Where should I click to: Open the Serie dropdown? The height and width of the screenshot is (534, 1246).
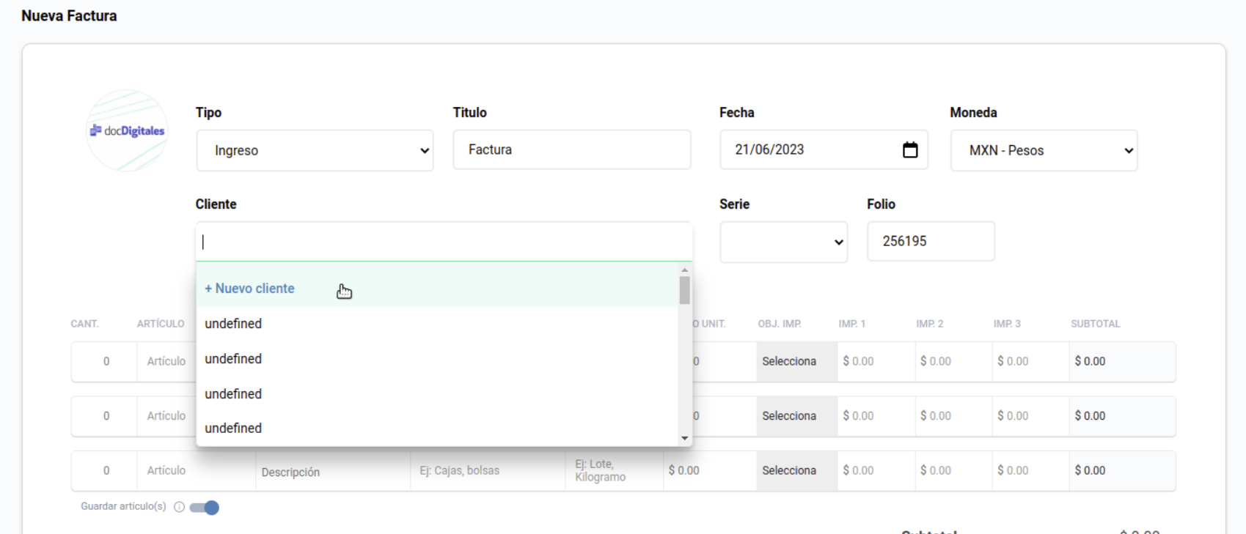click(x=783, y=242)
